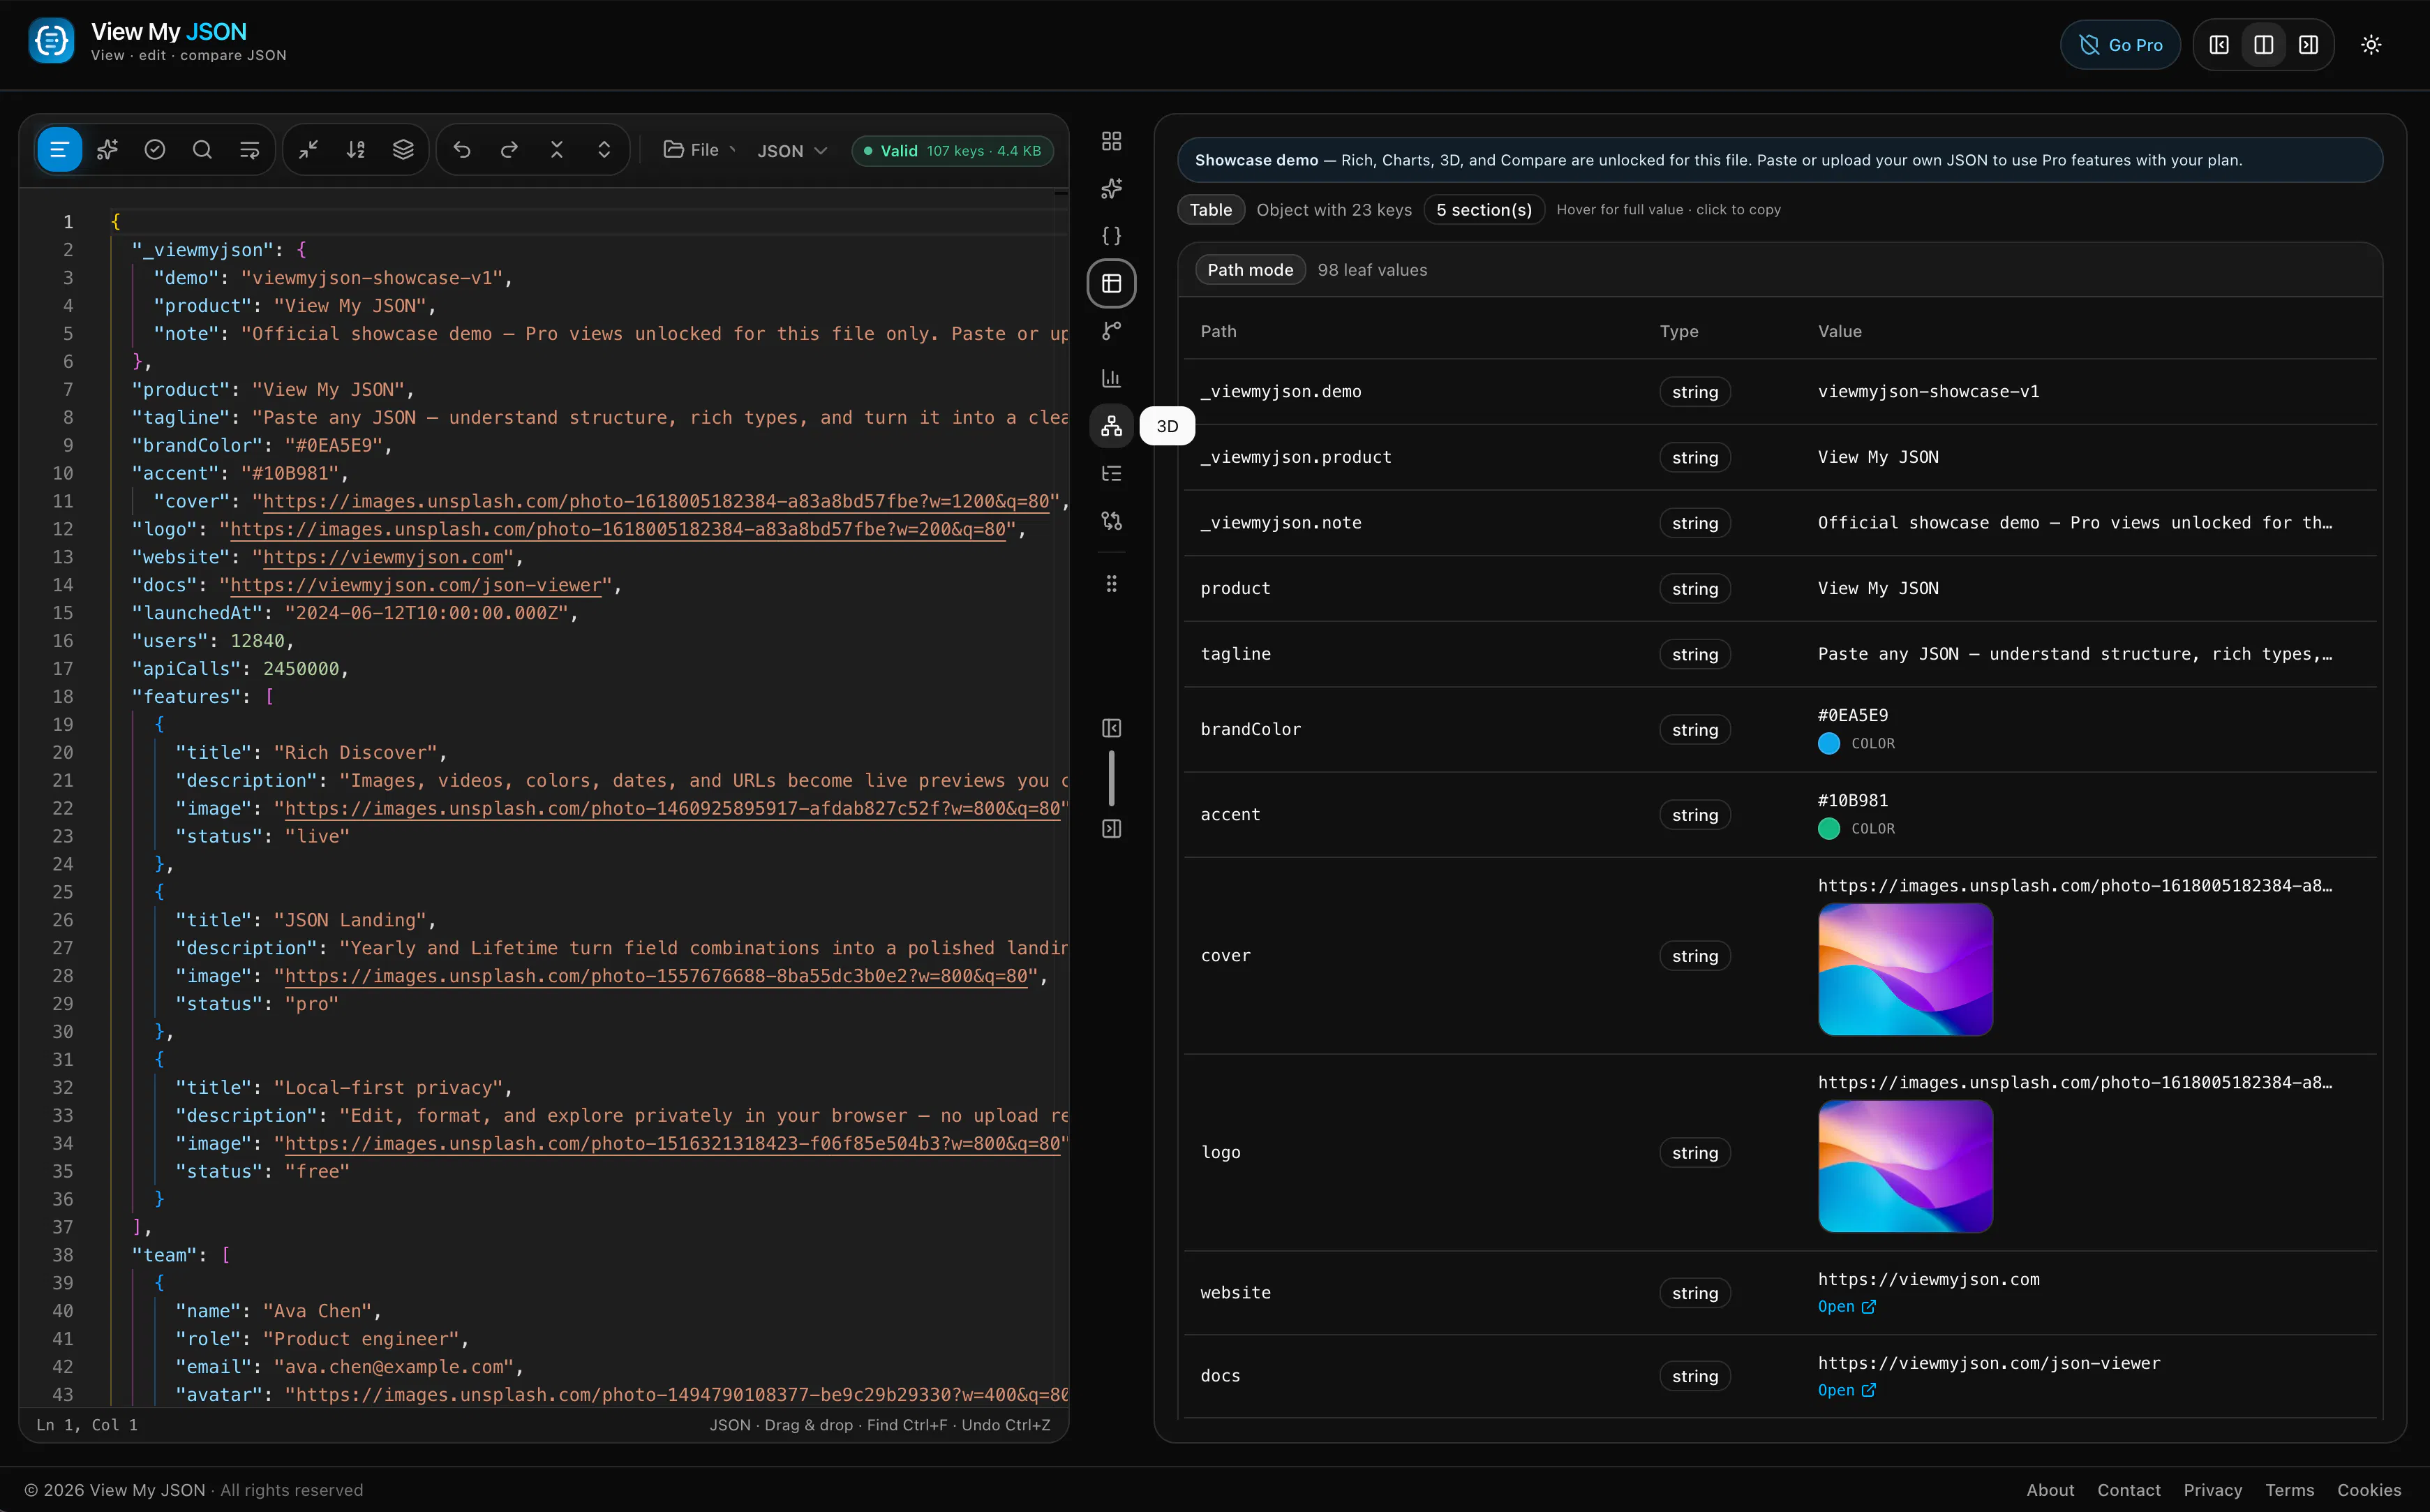Open the Compare view icon

(x=1112, y=521)
